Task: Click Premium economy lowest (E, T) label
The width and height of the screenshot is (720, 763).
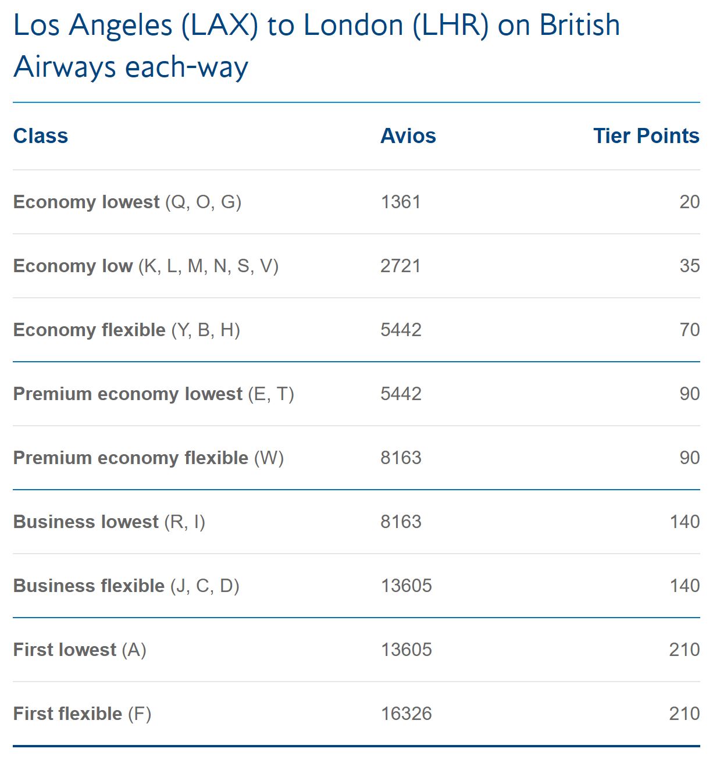Action: click(x=154, y=394)
